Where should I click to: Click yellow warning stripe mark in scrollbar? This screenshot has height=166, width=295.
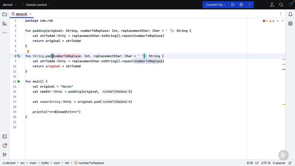[284, 104]
